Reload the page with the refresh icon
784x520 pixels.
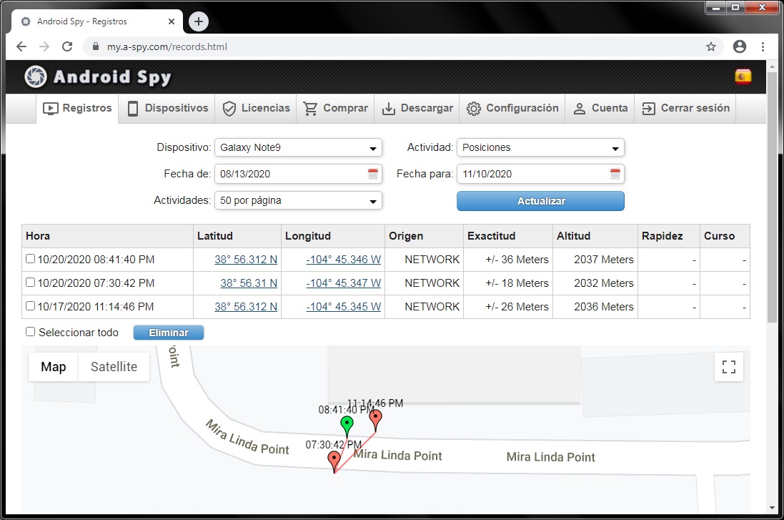click(x=67, y=46)
